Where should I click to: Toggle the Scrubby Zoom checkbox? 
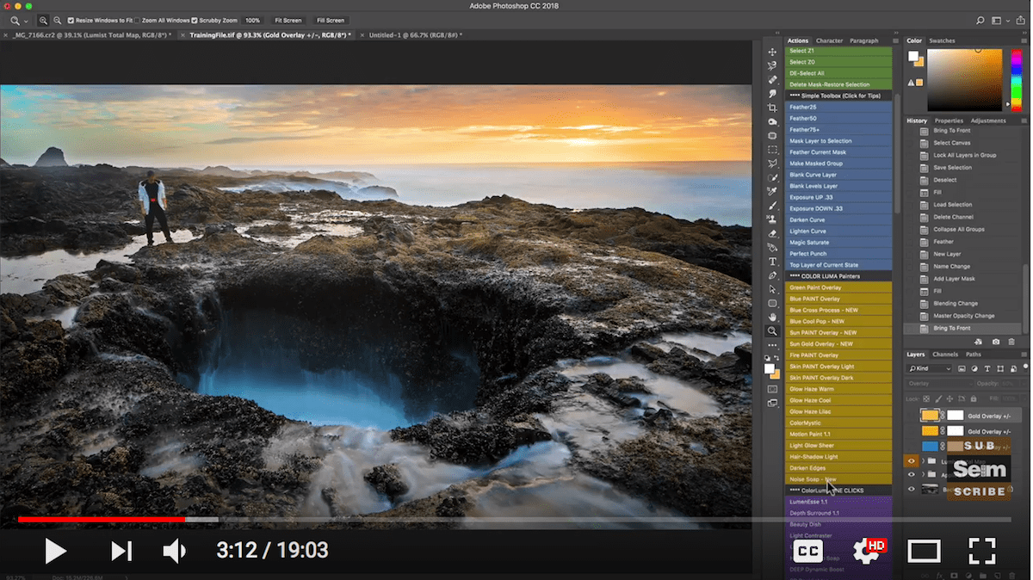(195, 20)
